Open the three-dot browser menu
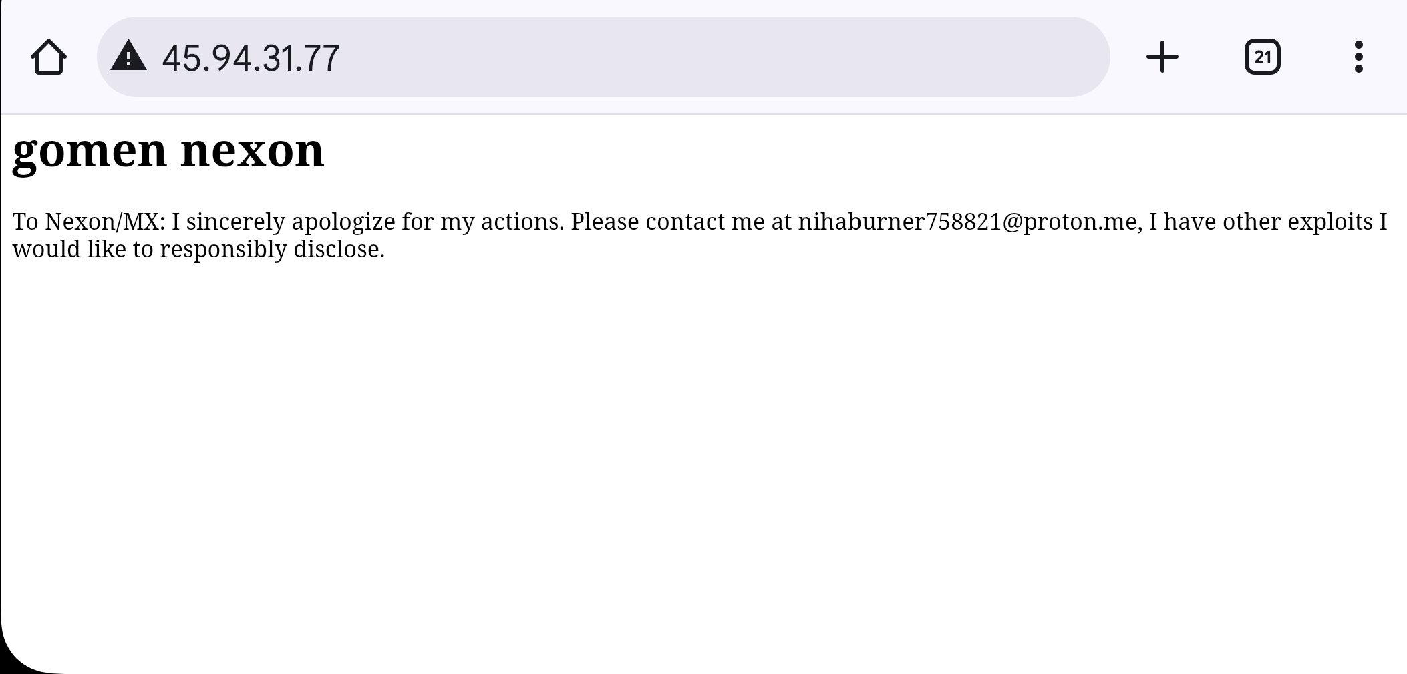Screen dimensions: 1407x674 pos(1358,57)
